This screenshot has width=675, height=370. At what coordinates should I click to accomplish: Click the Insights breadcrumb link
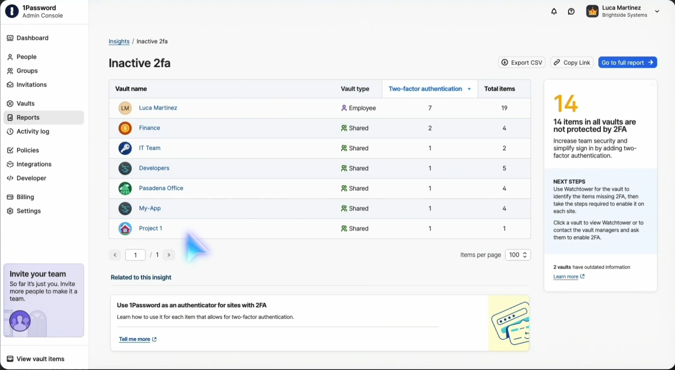(119, 41)
